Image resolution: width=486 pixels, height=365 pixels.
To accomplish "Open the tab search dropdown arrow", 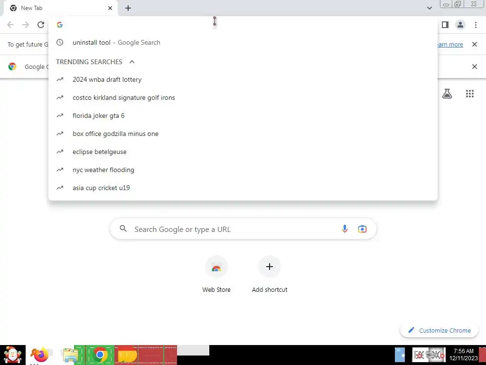I will (x=429, y=8).
